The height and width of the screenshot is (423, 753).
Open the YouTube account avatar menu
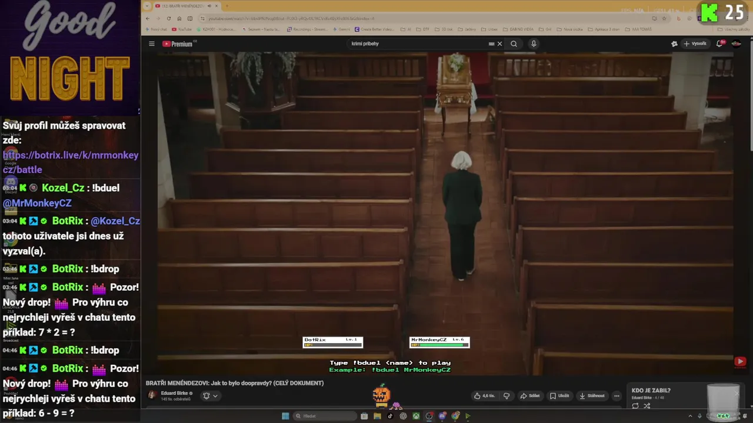pos(736,43)
